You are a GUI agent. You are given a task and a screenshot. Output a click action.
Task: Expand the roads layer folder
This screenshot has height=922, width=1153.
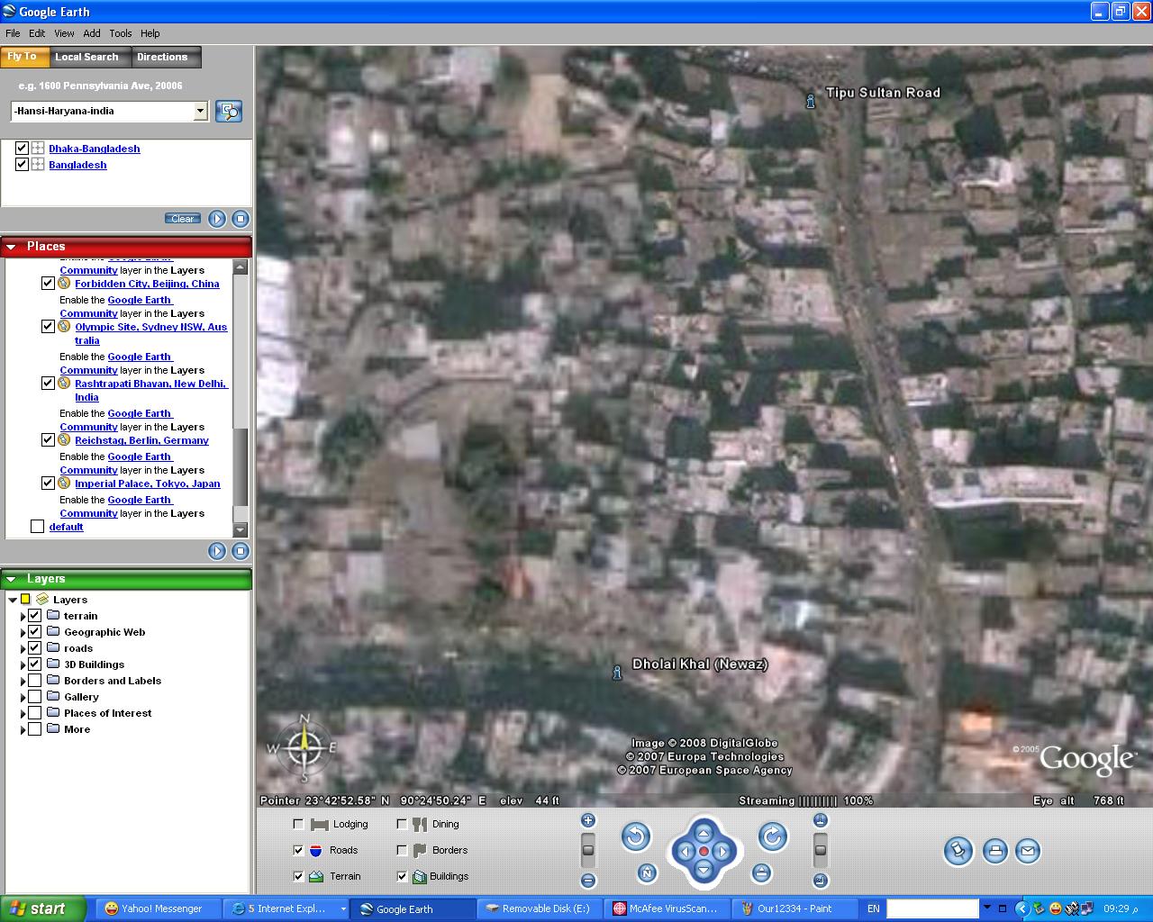23,648
